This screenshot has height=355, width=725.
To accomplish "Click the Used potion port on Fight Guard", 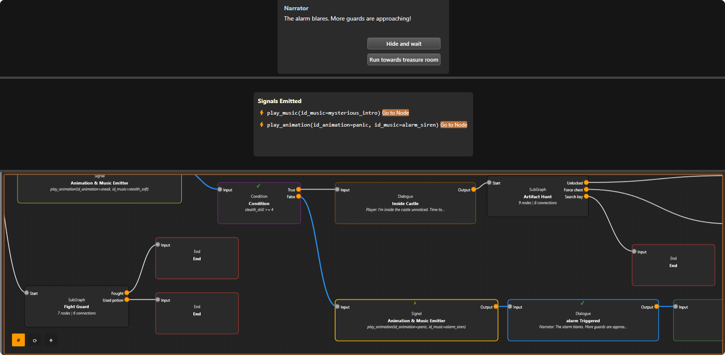I will (127, 300).
